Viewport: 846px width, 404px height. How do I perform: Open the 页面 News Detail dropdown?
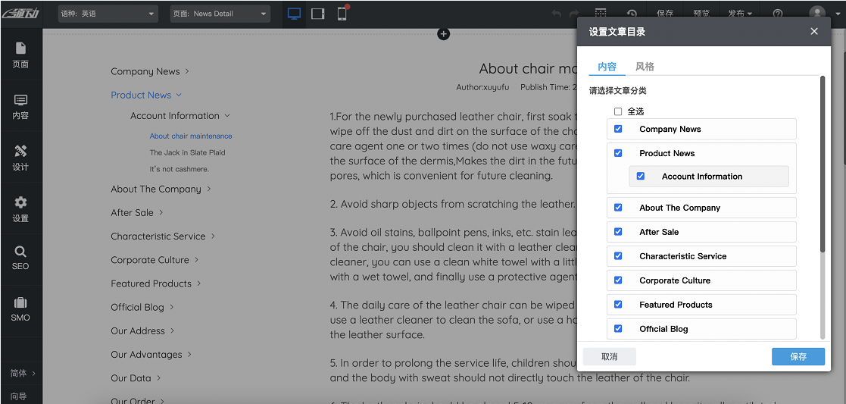tap(220, 14)
